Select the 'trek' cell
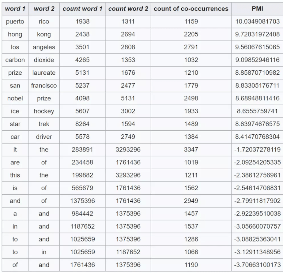Image resolution: width=283 pixels, height=273 pixels. click(x=44, y=124)
